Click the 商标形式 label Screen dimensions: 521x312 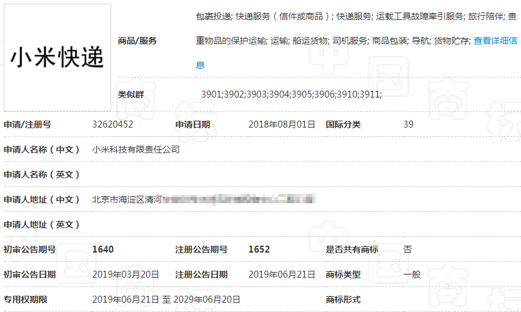(343, 299)
